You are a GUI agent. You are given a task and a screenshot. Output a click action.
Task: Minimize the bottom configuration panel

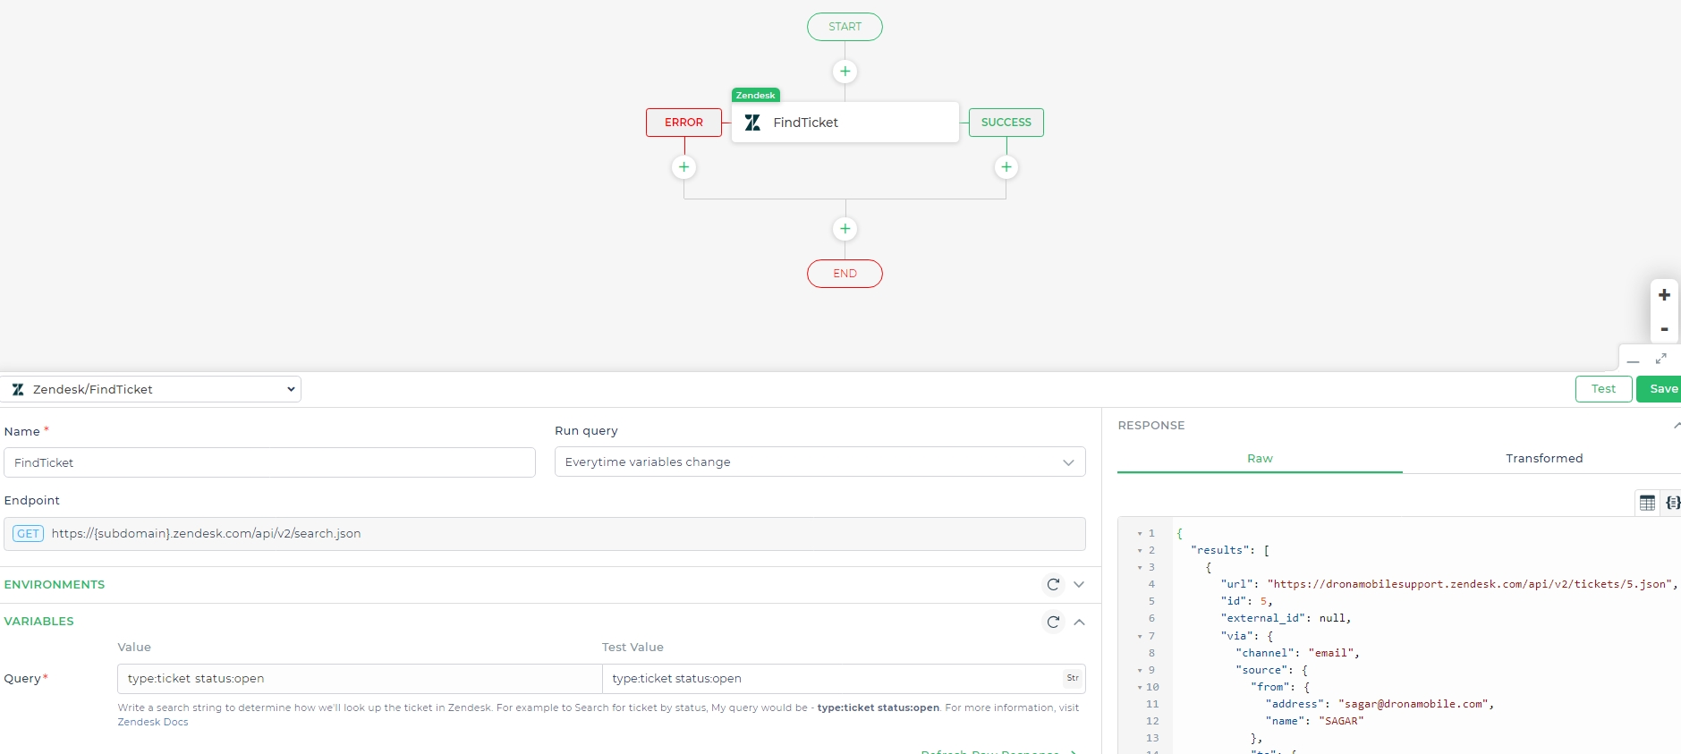[x=1633, y=360]
